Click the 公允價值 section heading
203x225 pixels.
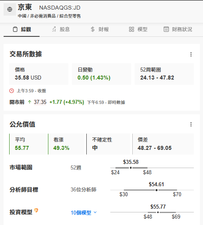tap(22, 124)
